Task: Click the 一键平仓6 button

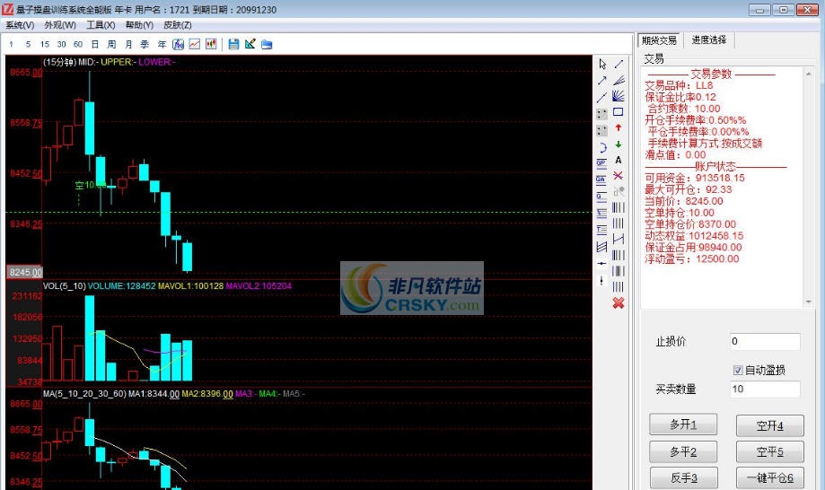Action: coord(769,478)
